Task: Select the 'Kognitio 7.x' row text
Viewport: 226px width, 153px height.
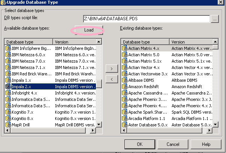Action: click(23, 112)
